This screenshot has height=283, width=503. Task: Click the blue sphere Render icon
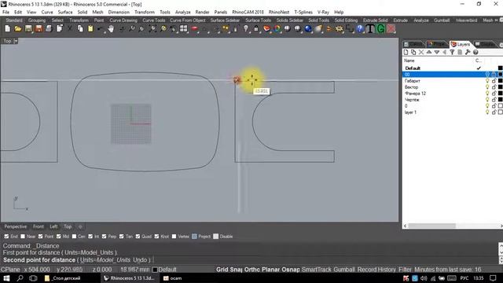point(308,29)
